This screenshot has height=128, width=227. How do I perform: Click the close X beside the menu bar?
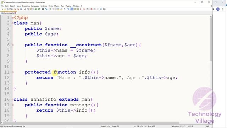tap(211, 6)
